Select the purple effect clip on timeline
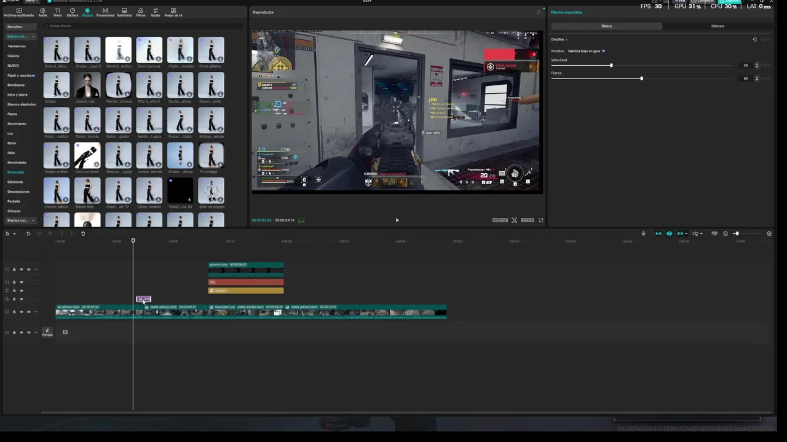The width and height of the screenshot is (787, 442). tap(143, 299)
